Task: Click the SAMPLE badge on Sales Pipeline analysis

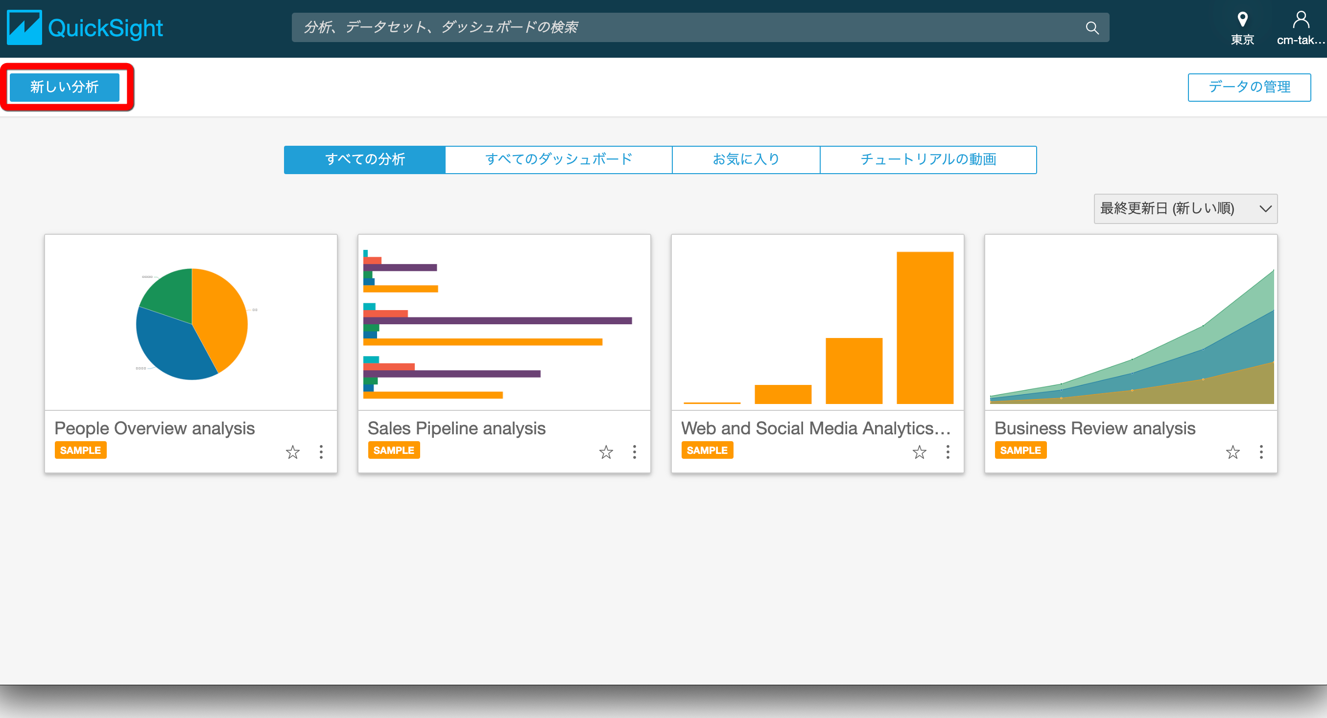Action: click(x=394, y=450)
